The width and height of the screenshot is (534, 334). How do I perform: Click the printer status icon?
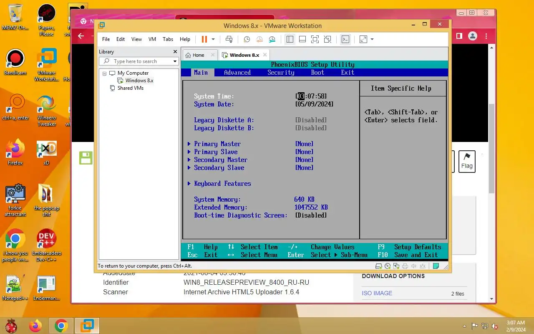tap(405, 266)
